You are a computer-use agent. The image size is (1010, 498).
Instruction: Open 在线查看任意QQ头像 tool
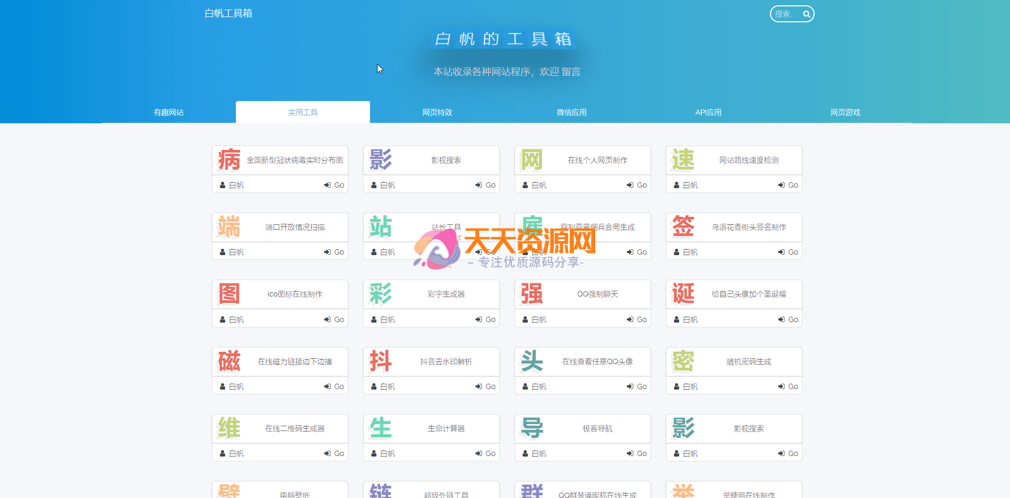597,361
